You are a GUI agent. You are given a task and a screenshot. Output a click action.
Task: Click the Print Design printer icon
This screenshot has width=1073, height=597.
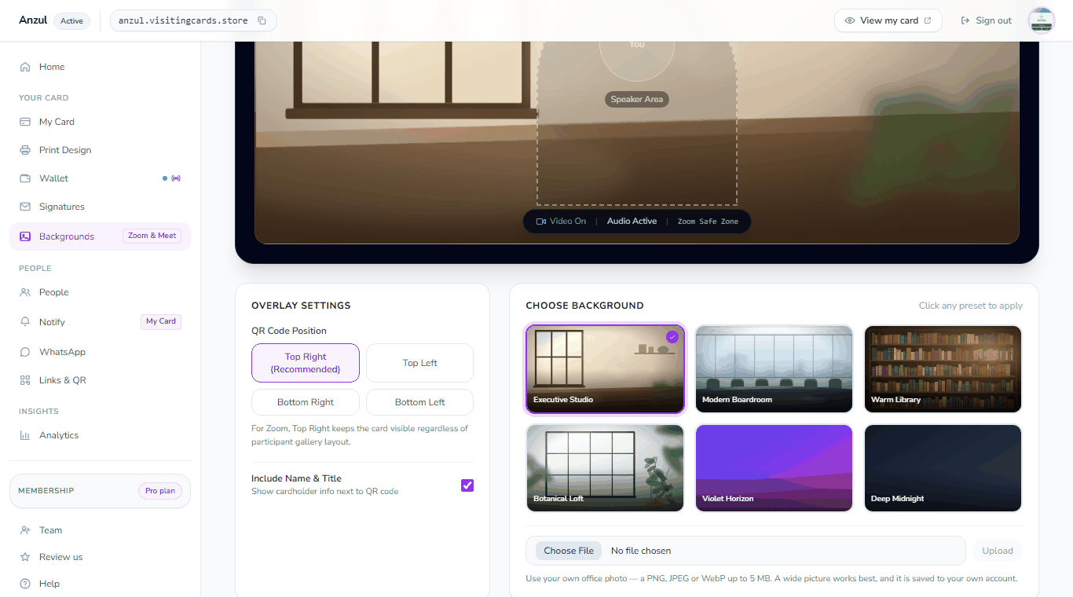(x=25, y=150)
